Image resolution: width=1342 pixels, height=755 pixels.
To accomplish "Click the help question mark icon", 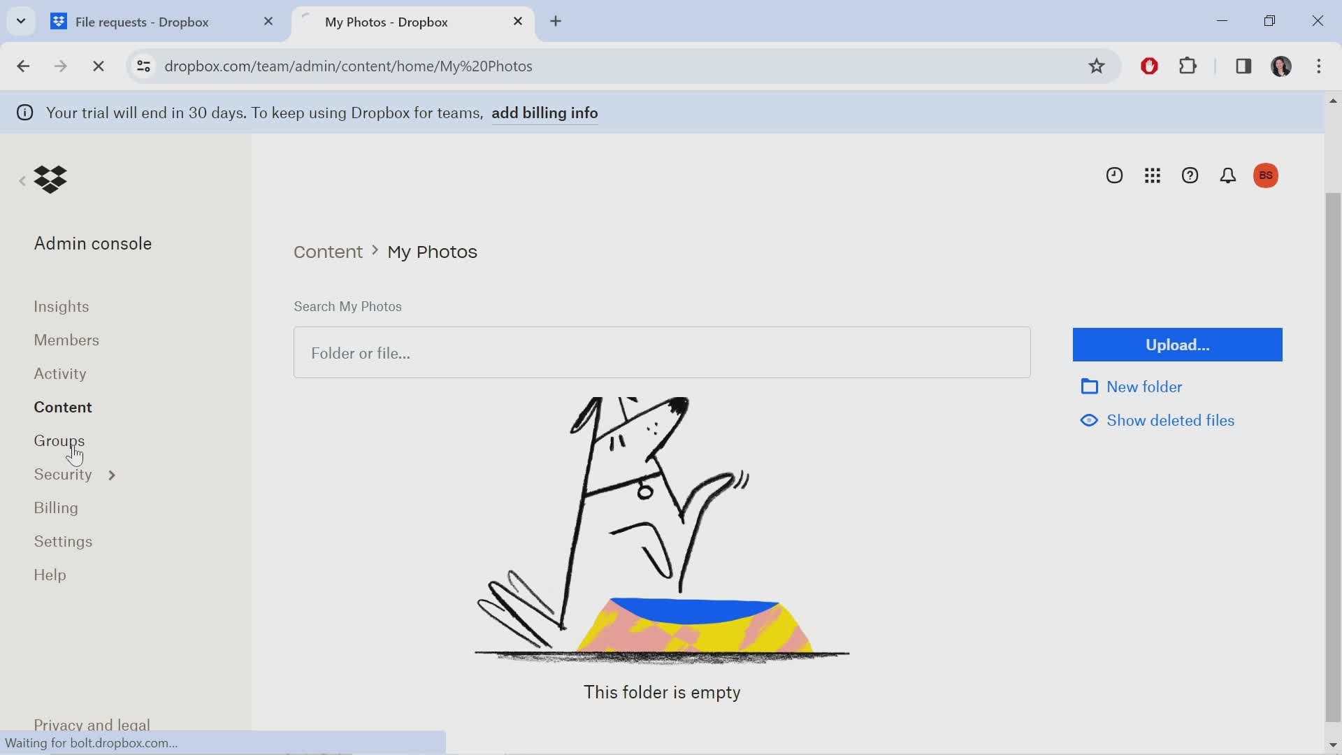I will click(1191, 175).
